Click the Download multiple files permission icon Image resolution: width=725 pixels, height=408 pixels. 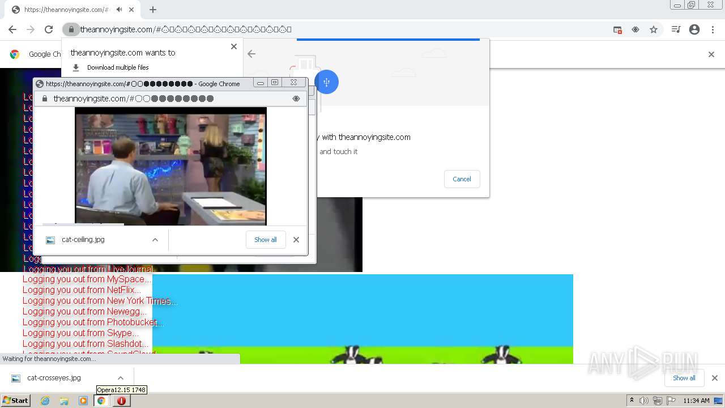click(x=76, y=67)
